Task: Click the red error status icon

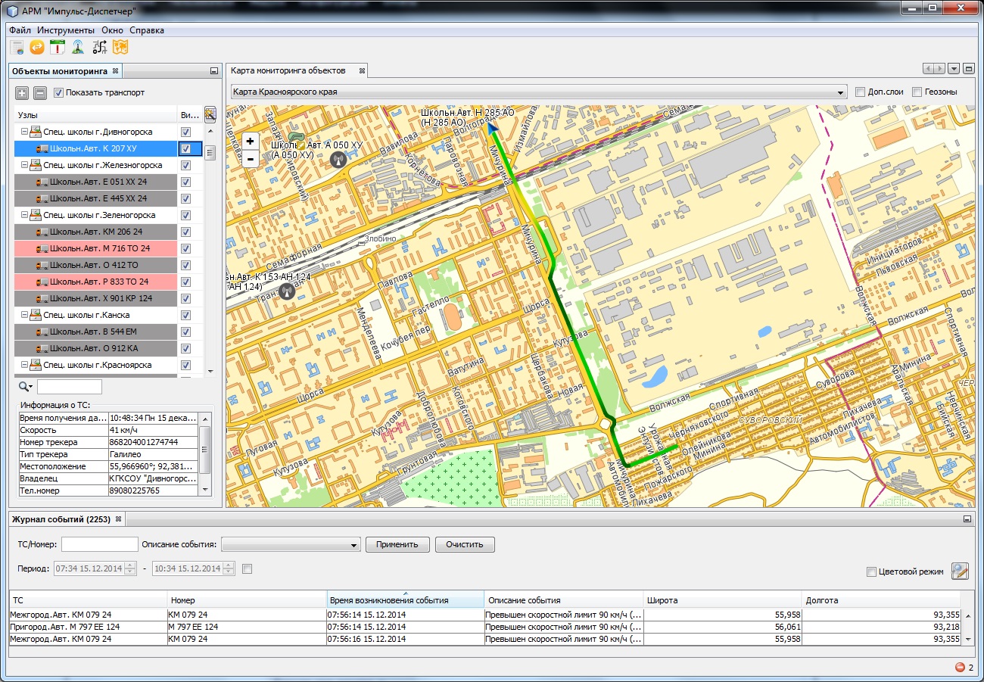Action: pos(960,668)
